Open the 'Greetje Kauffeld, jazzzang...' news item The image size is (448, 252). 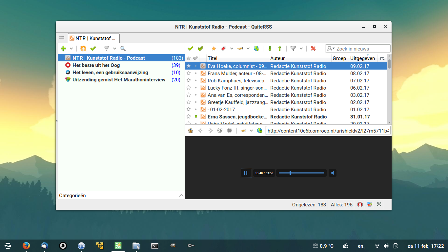point(238,102)
